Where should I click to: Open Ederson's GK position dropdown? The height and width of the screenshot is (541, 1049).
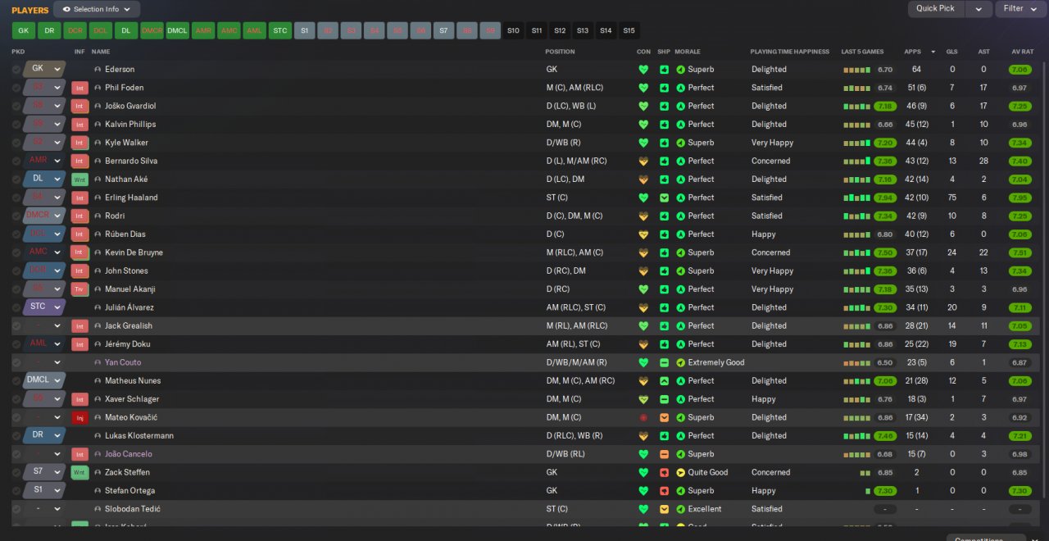(44, 69)
